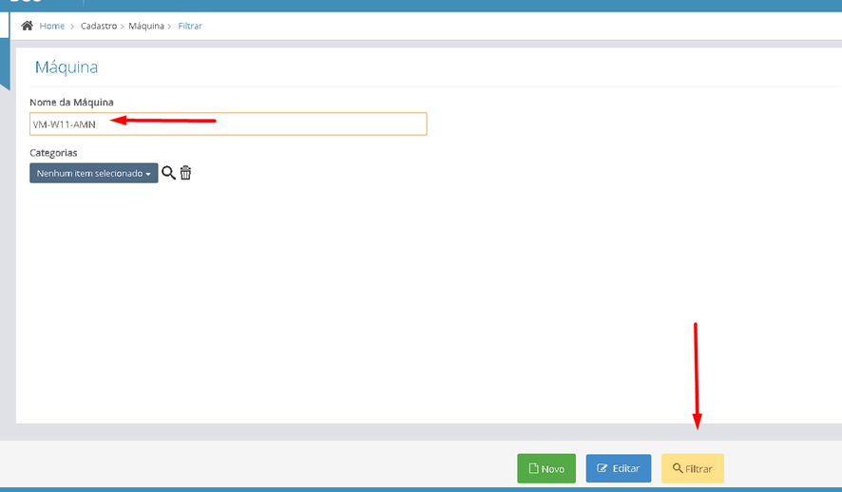Click the home icon in the breadcrumb
The image size is (842, 492).
pyautogui.click(x=27, y=26)
